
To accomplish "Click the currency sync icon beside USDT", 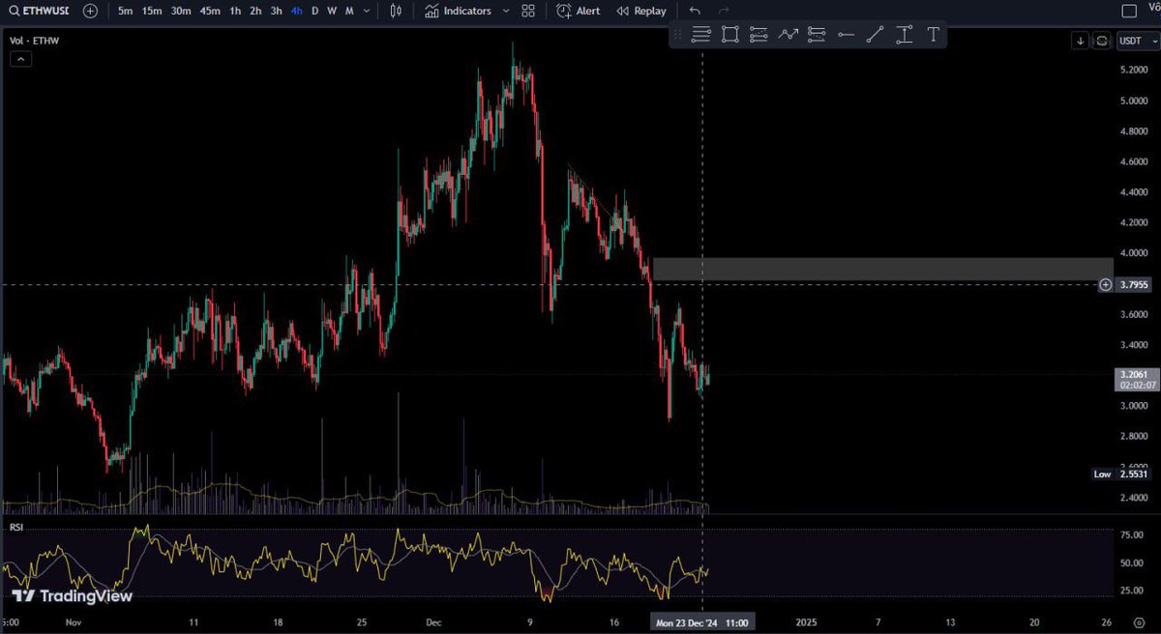I will (1101, 41).
